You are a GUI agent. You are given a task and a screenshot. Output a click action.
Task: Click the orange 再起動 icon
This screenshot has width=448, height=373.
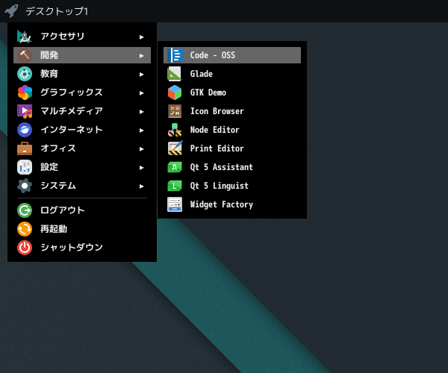(x=25, y=229)
